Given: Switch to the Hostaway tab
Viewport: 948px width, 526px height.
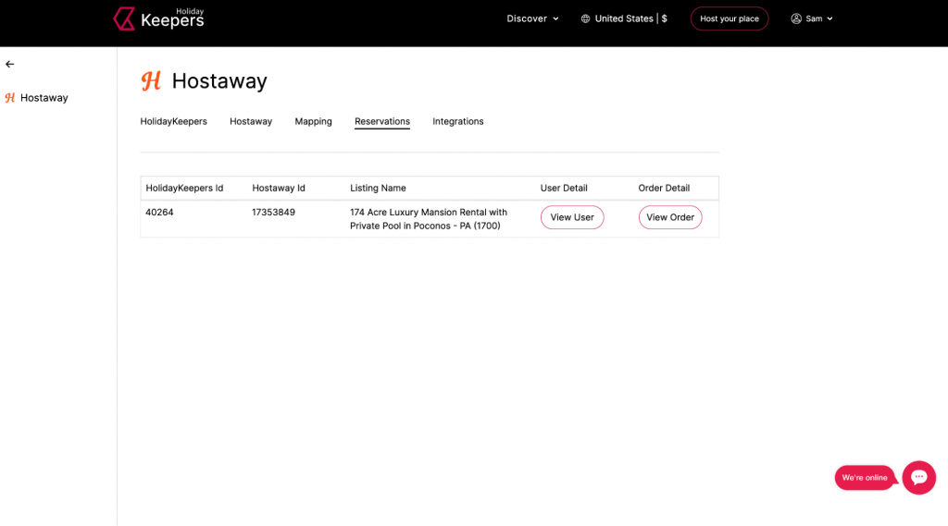Looking at the screenshot, I should (x=251, y=121).
